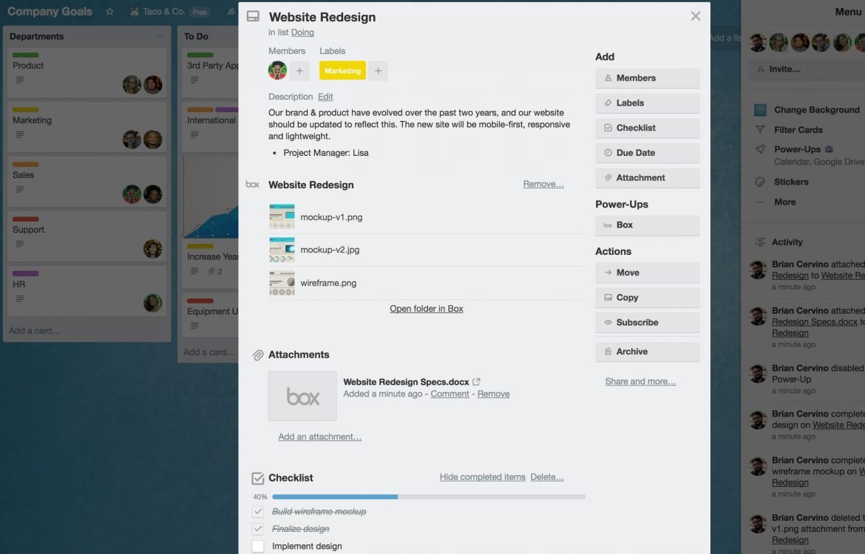Uncheck the Finalize design checklist item
The height and width of the screenshot is (554, 865).
tap(257, 529)
